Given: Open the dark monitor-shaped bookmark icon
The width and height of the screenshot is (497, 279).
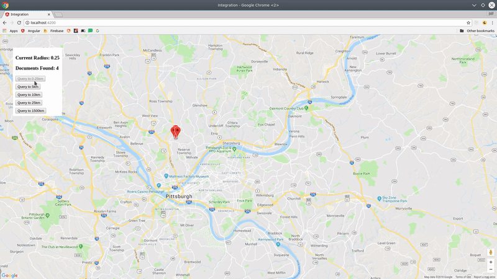Looking at the screenshot, I should (x=83, y=30).
